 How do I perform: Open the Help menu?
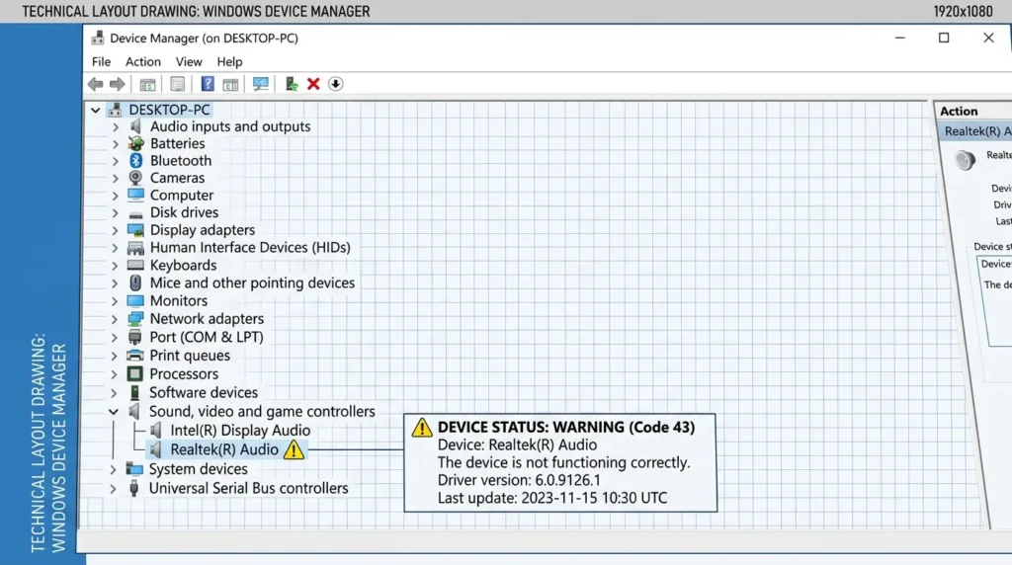[x=229, y=62]
